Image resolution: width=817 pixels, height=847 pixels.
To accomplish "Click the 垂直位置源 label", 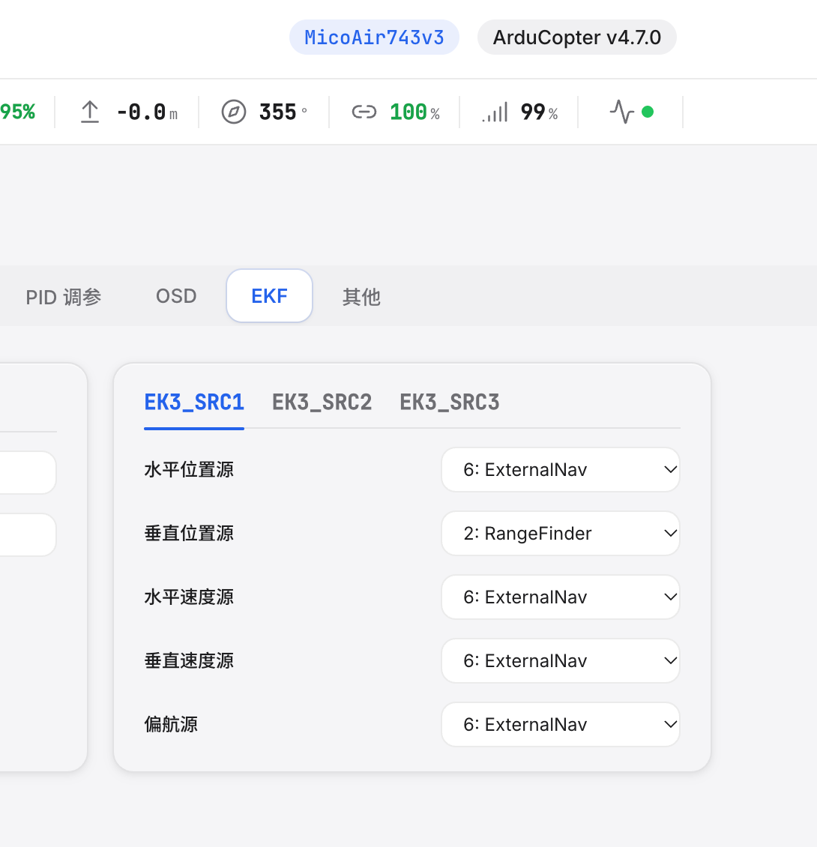I will click(x=189, y=533).
